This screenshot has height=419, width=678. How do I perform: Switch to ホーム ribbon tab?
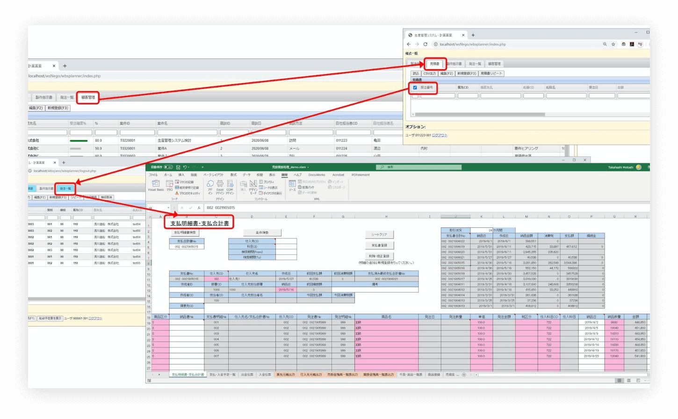(x=168, y=175)
